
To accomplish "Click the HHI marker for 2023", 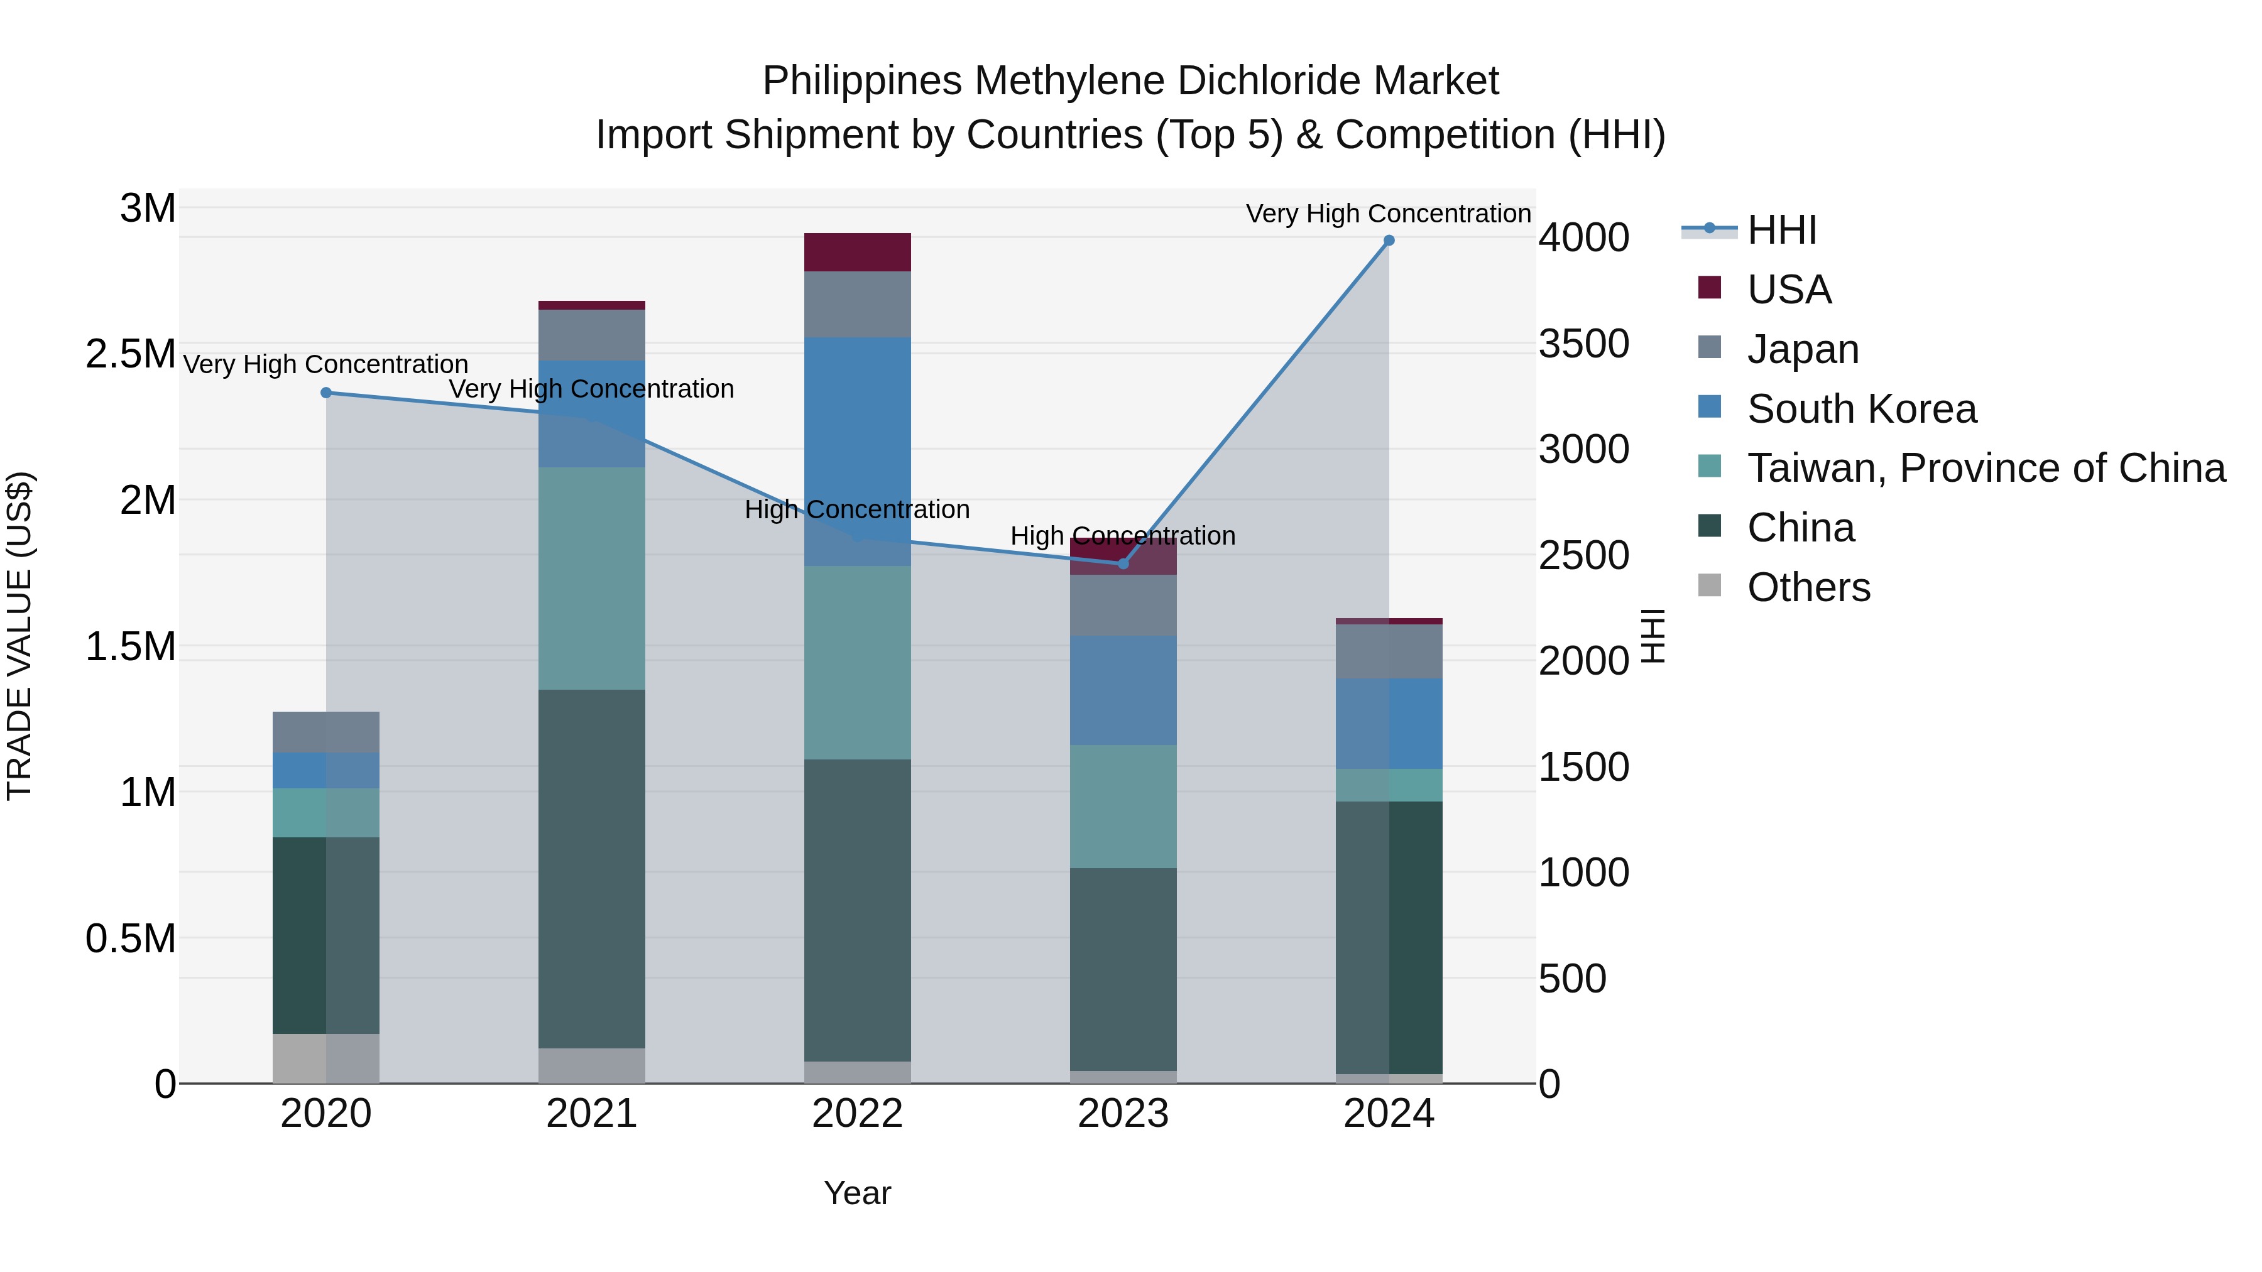I will coord(1123,563).
